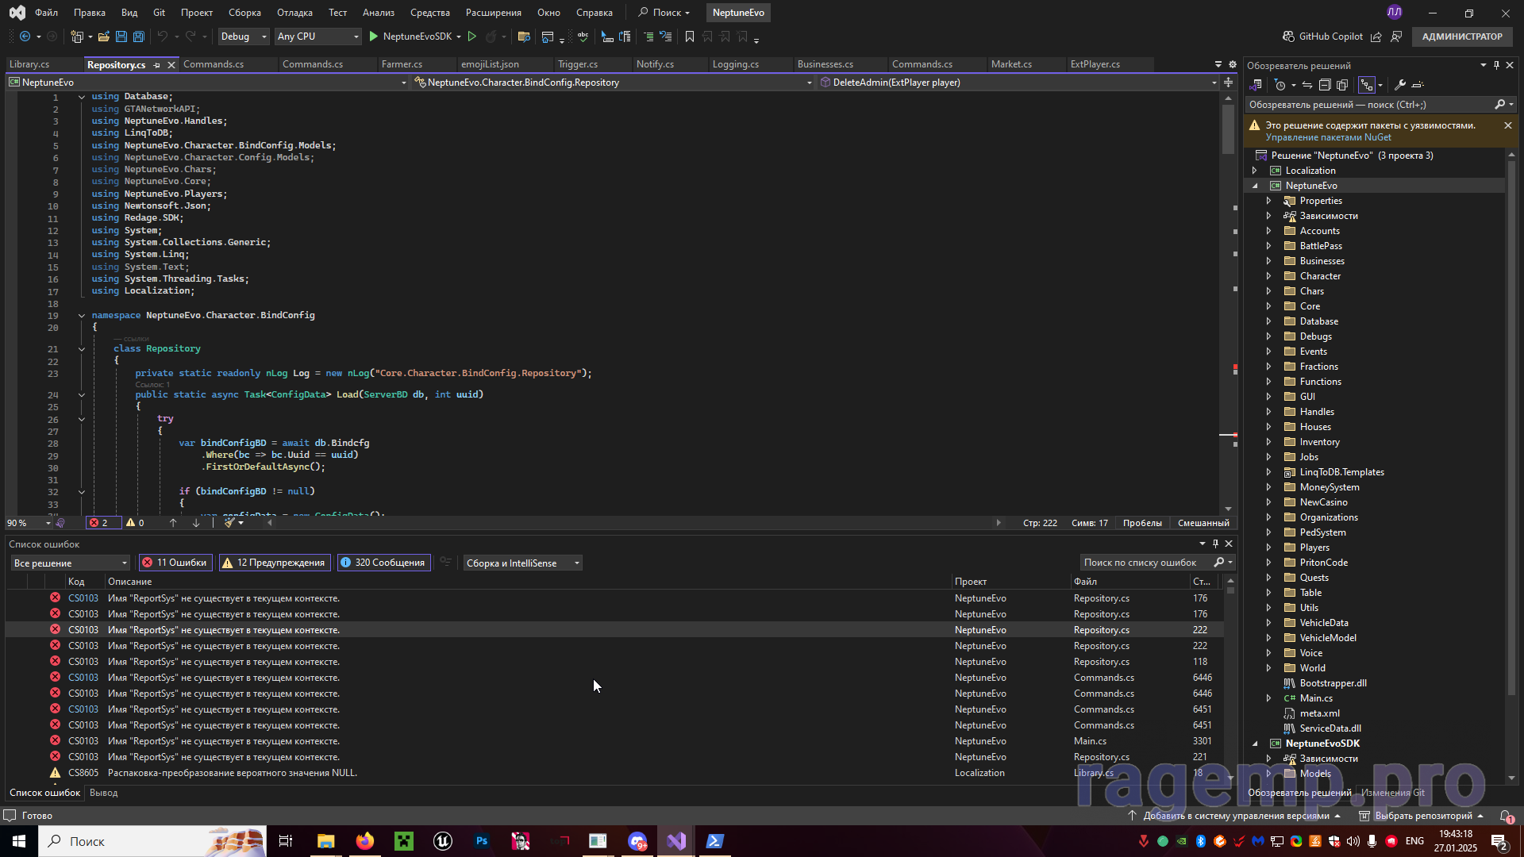Start debugging with green NeptuneEvoSDK play button
Image resolution: width=1524 pixels, height=857 pixels.
(374, 37)
